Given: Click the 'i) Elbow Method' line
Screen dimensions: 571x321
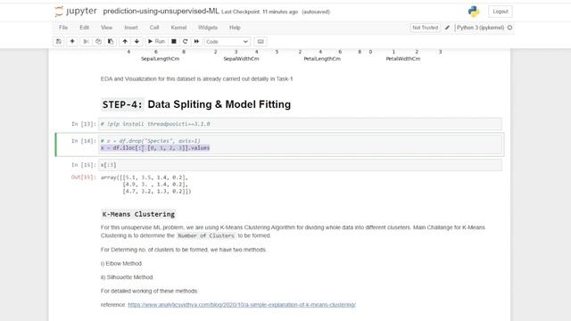Looking at the screenshot, I should 121,264.
